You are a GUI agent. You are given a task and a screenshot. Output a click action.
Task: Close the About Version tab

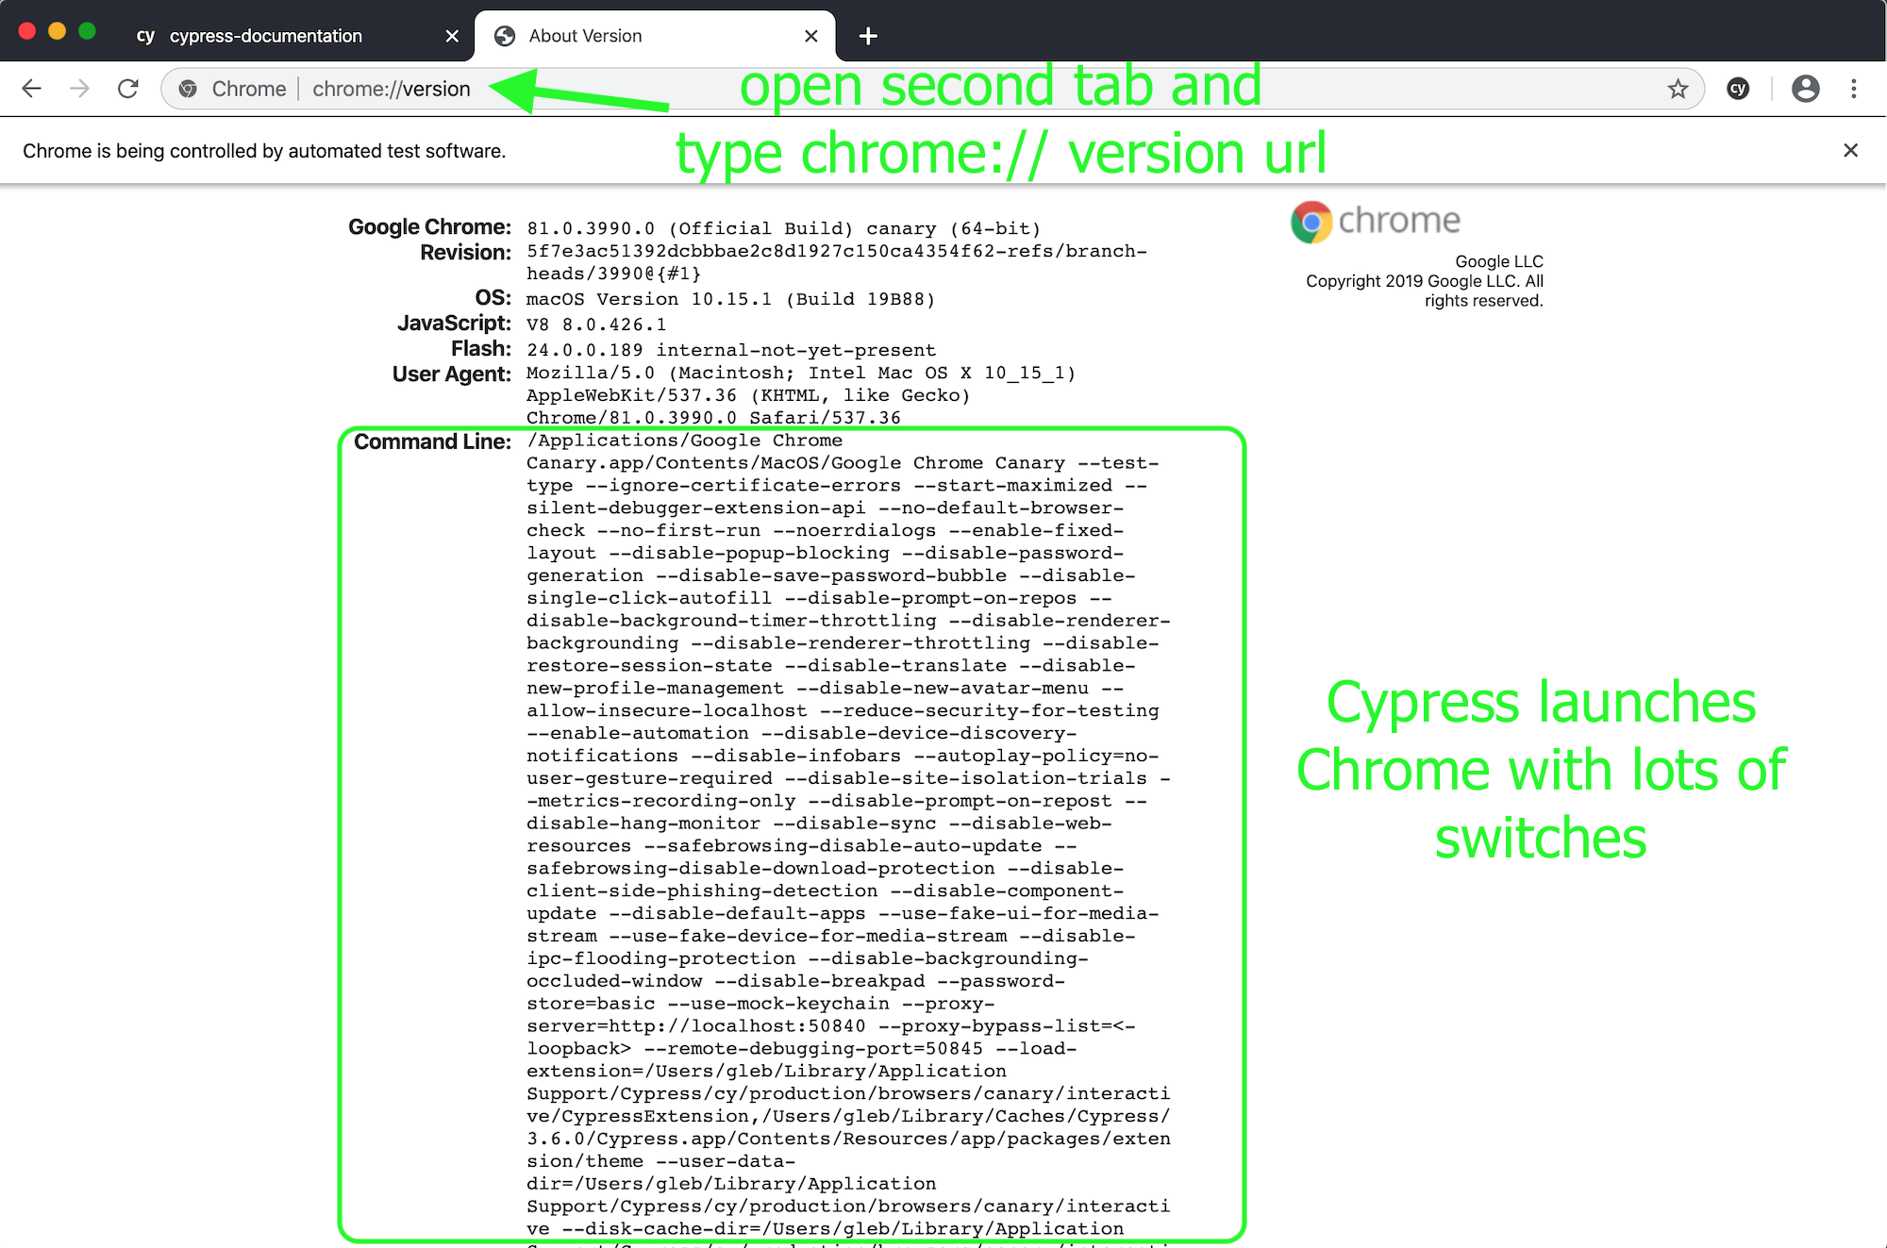tap(811, 35)
